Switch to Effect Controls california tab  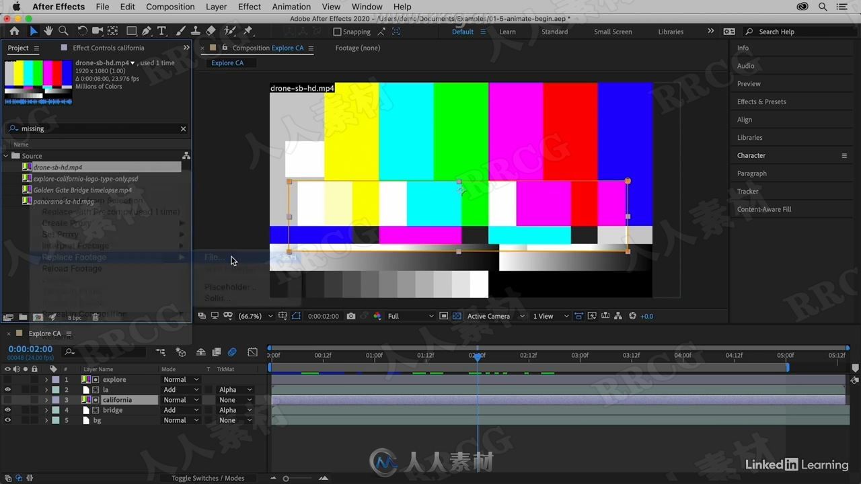[x=108, y=48]
